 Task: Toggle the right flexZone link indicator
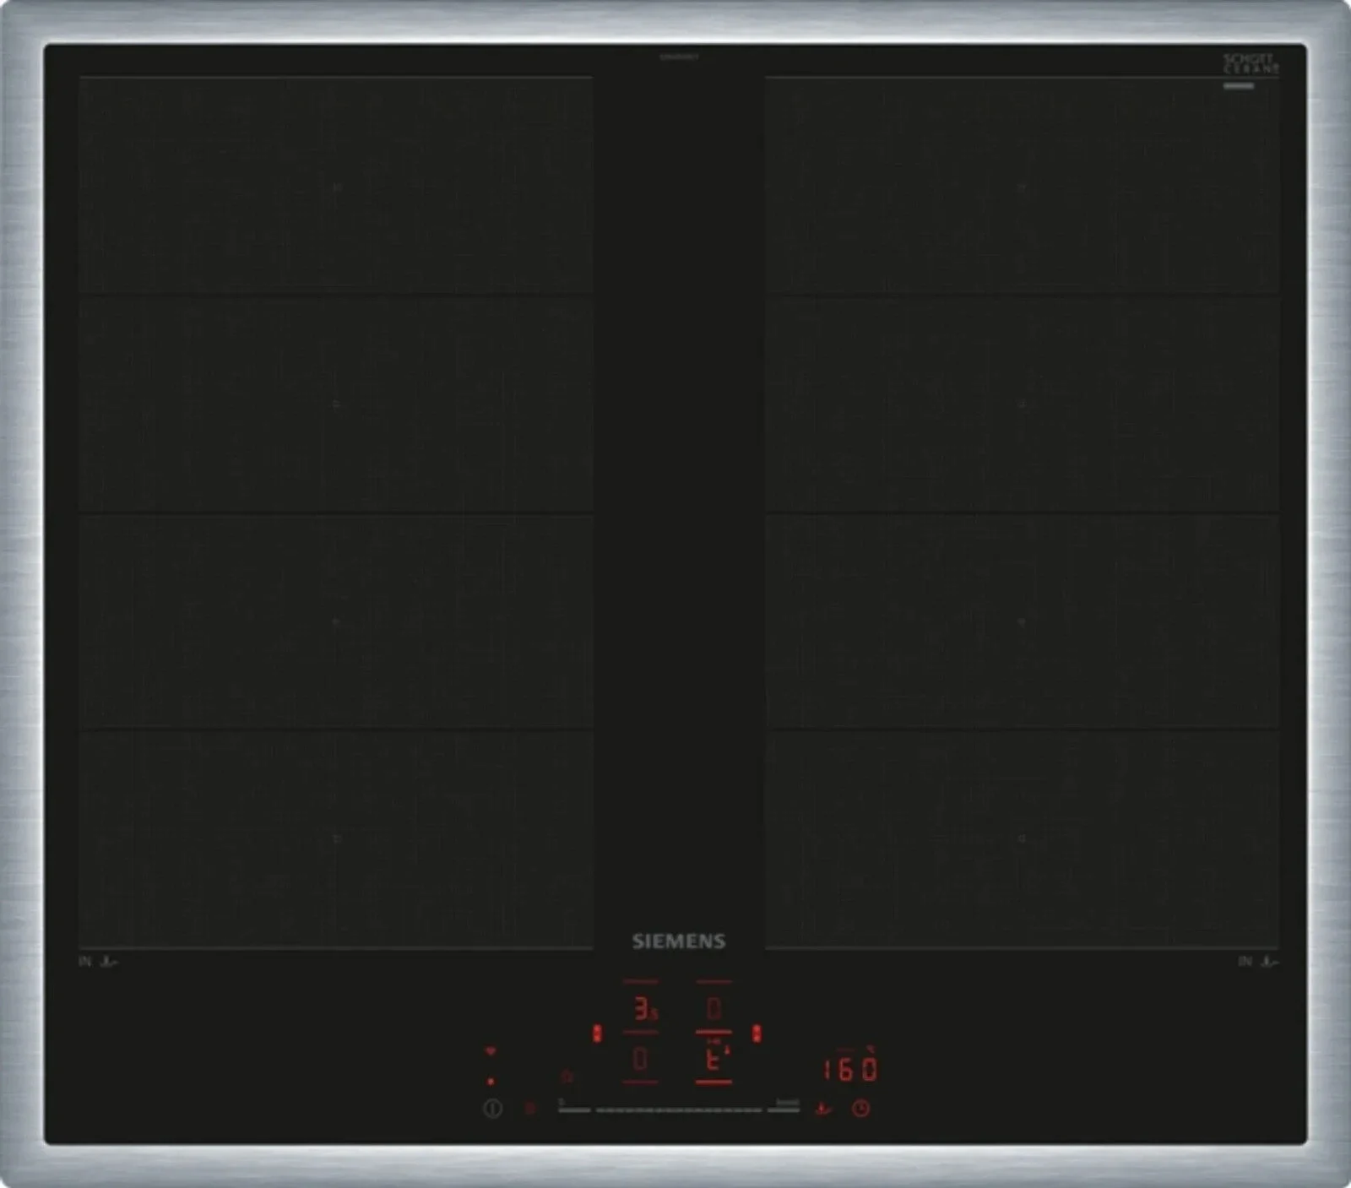757,1033
